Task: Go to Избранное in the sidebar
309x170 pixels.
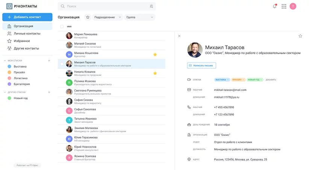Action: [x=22, y=41]
